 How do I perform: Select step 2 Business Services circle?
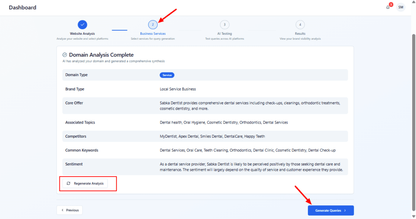click(x=153, y=25)
